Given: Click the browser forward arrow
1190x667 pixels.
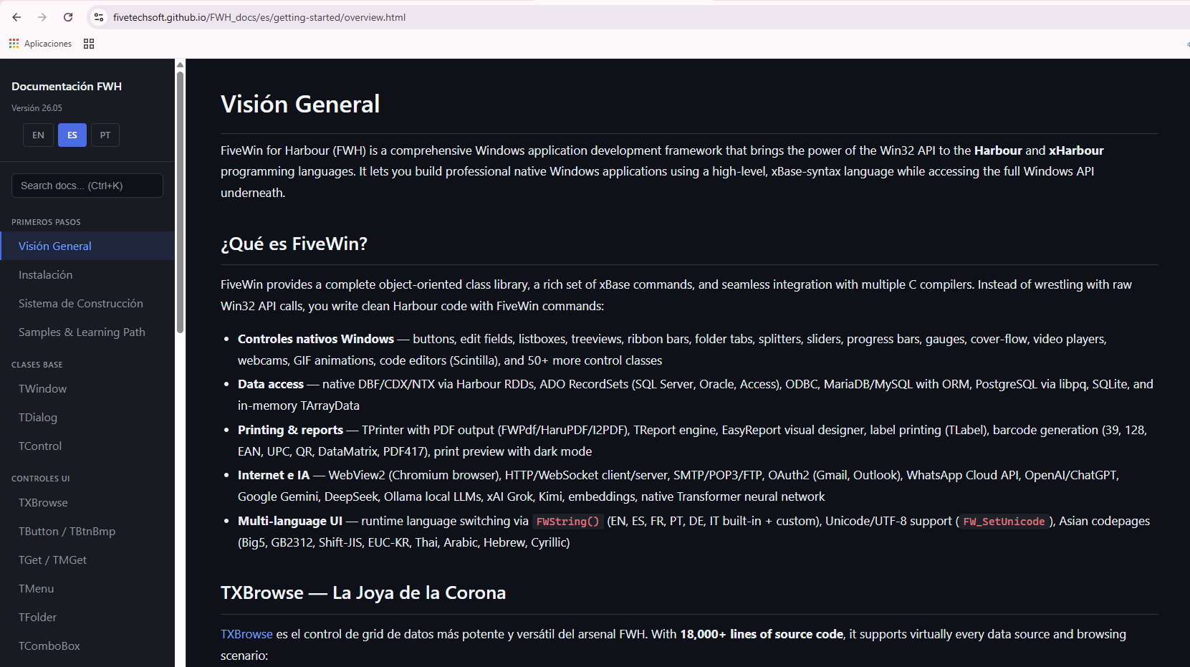Looking at the screenshot, I should tap(42, 17).
